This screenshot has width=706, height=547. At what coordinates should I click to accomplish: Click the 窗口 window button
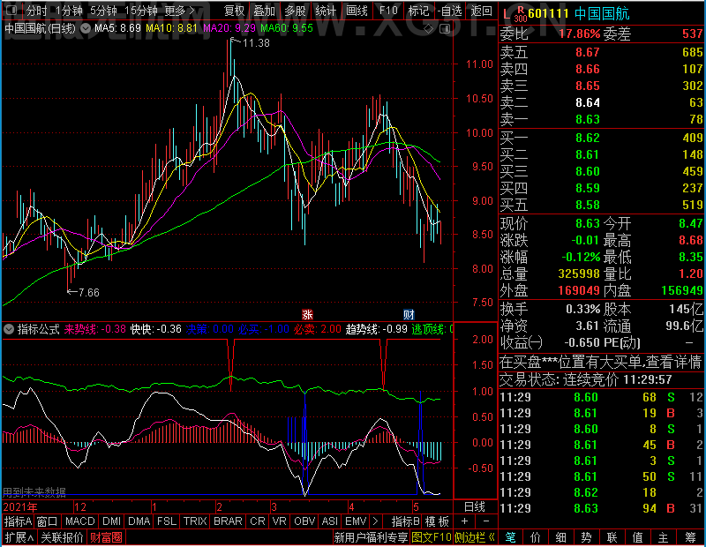pos(48,521)
